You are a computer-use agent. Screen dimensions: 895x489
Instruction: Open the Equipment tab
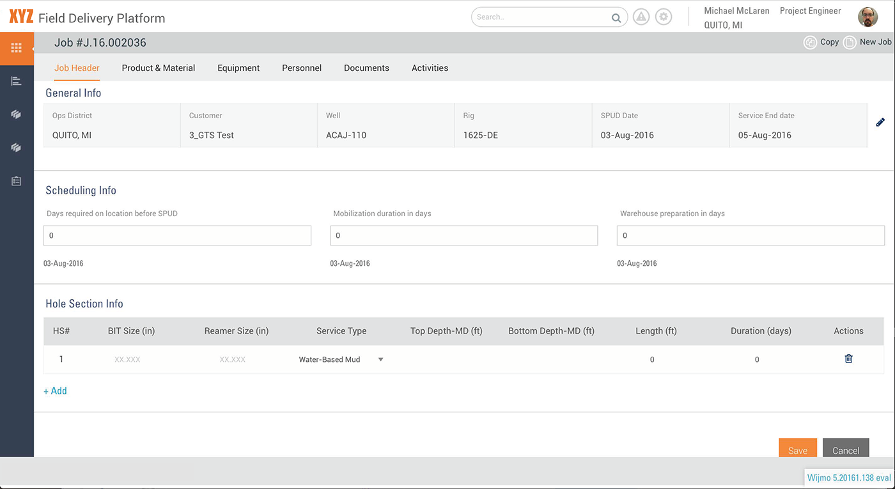click(238, 68)
